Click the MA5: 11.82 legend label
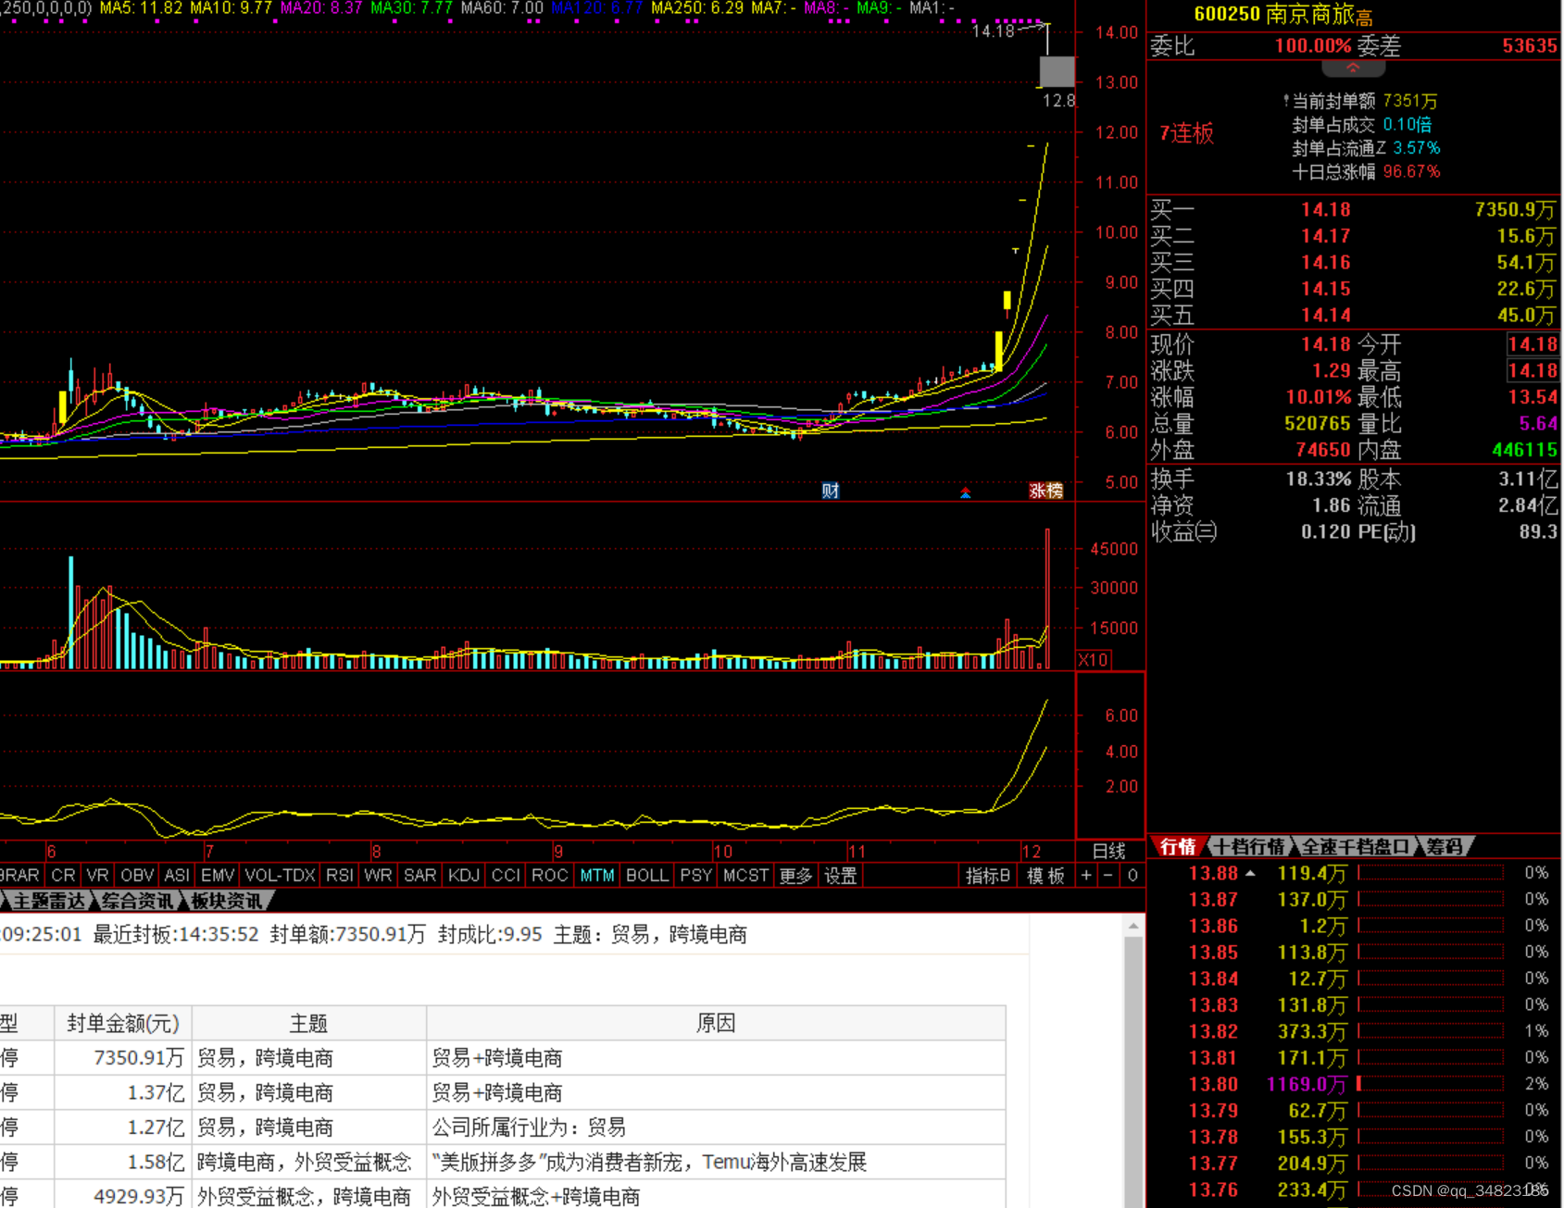This screenshot has width=1564, height=1208. click(141, 8)
